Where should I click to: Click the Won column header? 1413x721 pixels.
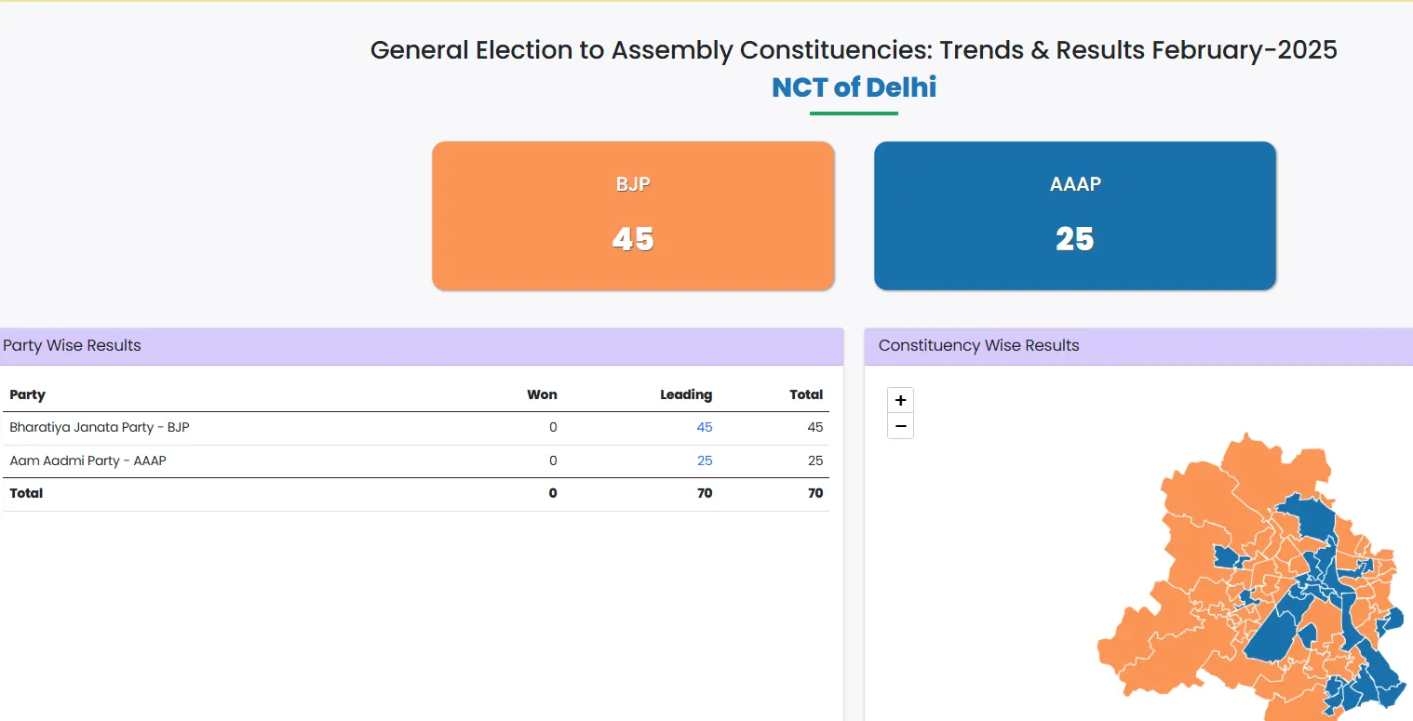[542, 394]
